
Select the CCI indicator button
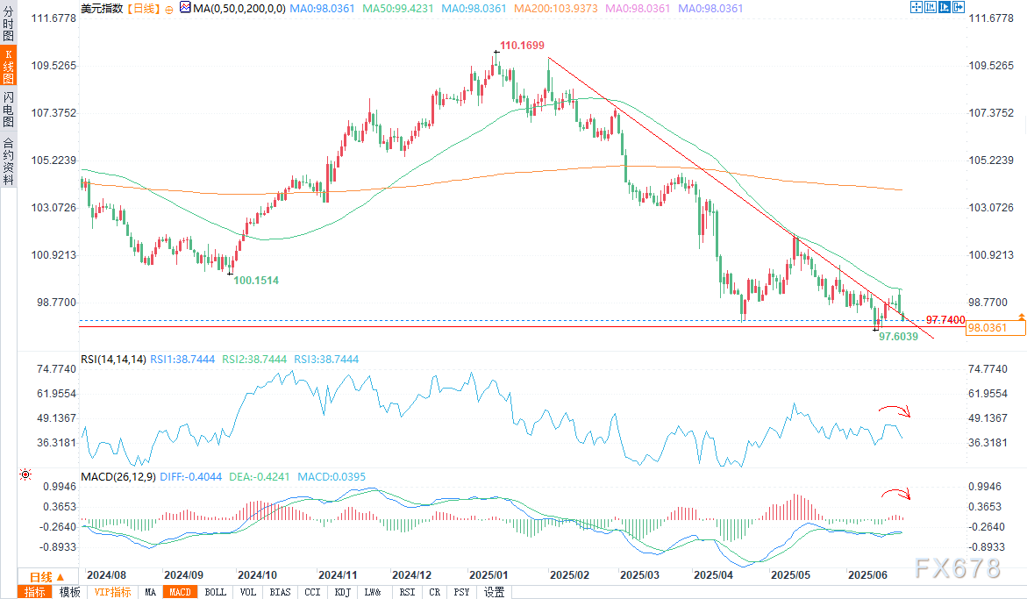313,592
